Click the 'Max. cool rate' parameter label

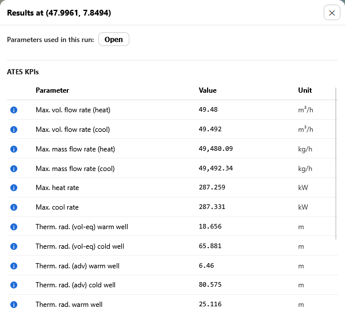(x=57, y=207)
